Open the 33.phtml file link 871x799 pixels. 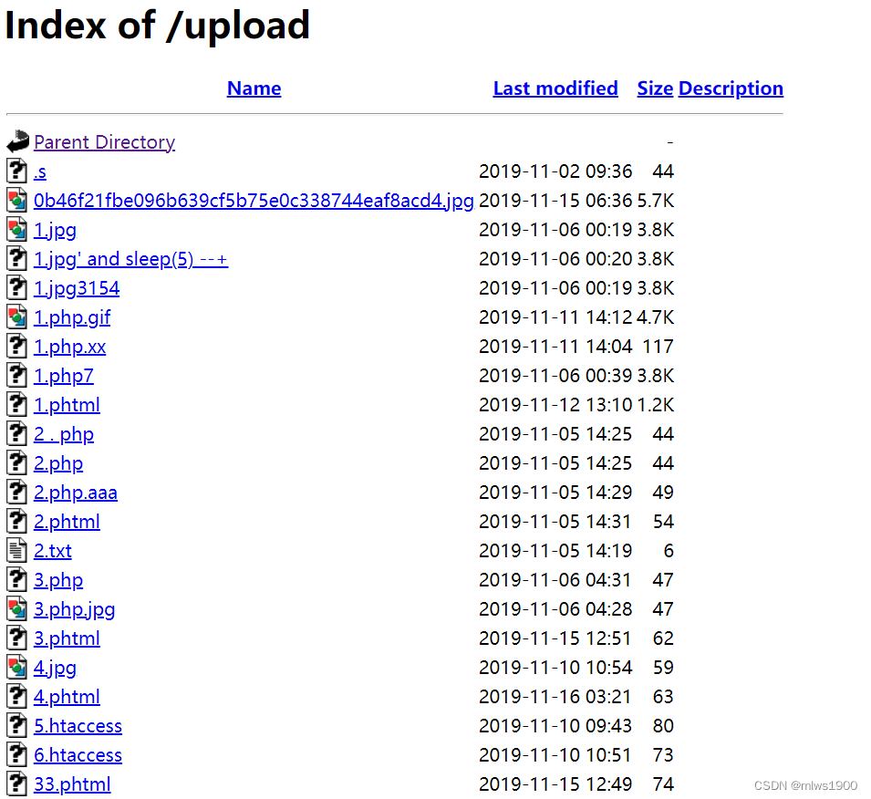pyautogui.click(x=72, y=784)
